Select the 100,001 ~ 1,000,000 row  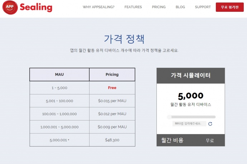pyautogui.click(x=59, y=114)
